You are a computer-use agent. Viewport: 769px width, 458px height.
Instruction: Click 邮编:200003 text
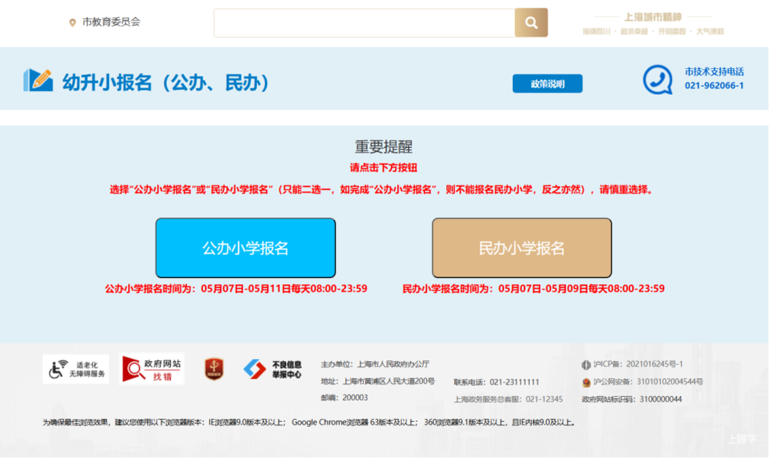344,398
